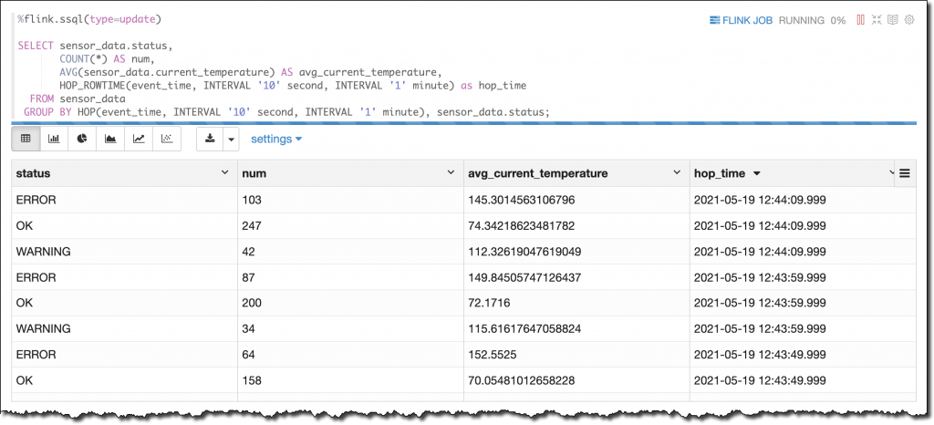Click hop_time in the ERROR 103 row

coord(760,200)
